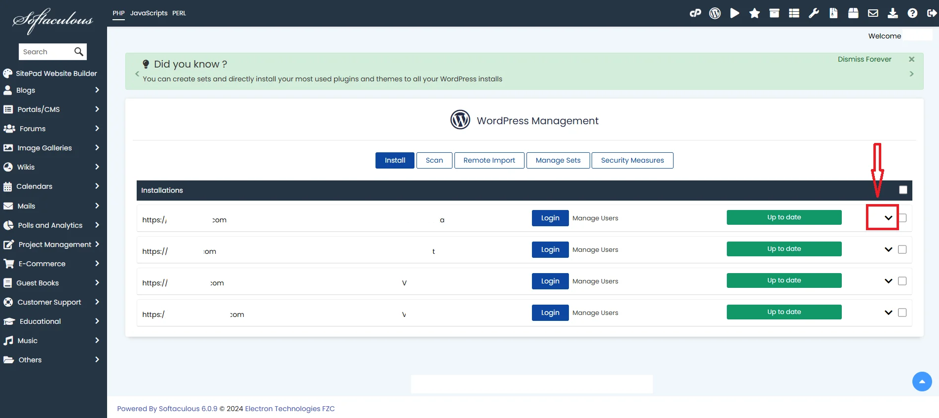Click the Remote Import button
Image resolution: width=939 pixels, height=418 pixels.
pyautogui.click(x=489, y=160)
